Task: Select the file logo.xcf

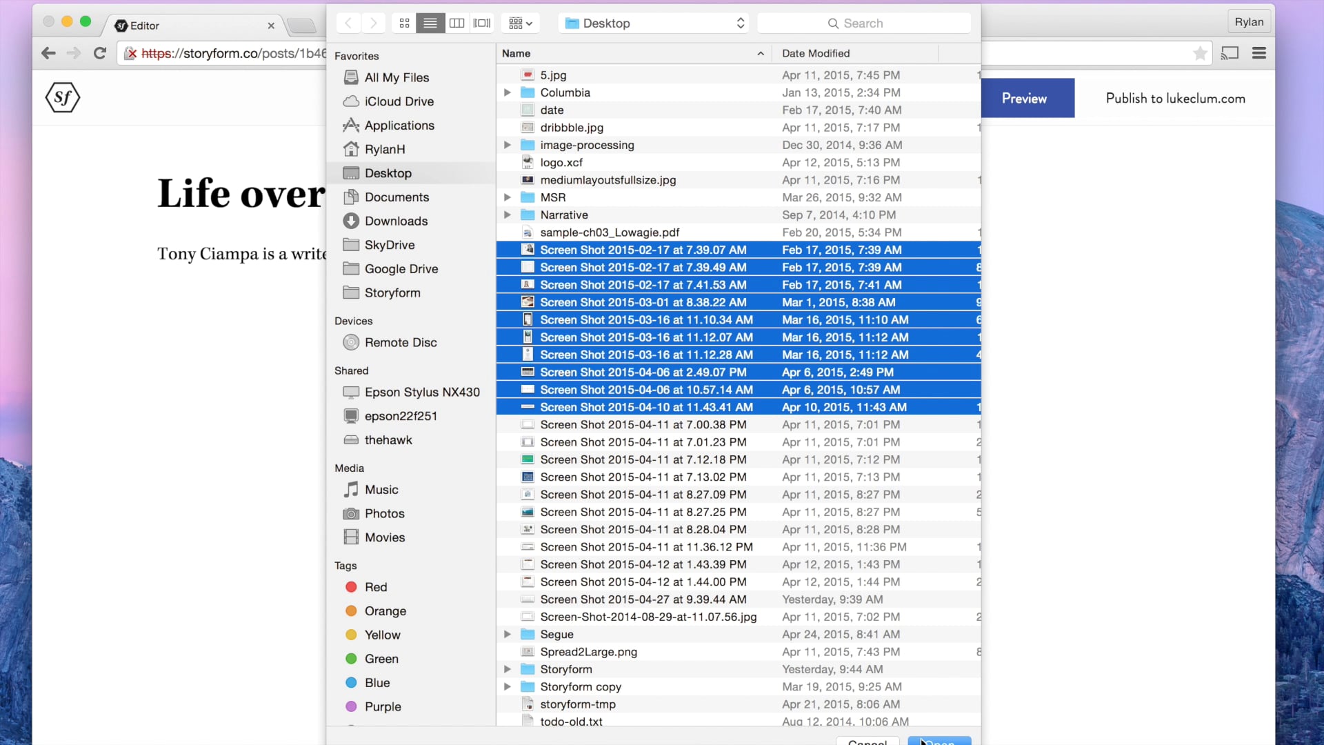Action: pyautogui.click(x=738, y=163)
